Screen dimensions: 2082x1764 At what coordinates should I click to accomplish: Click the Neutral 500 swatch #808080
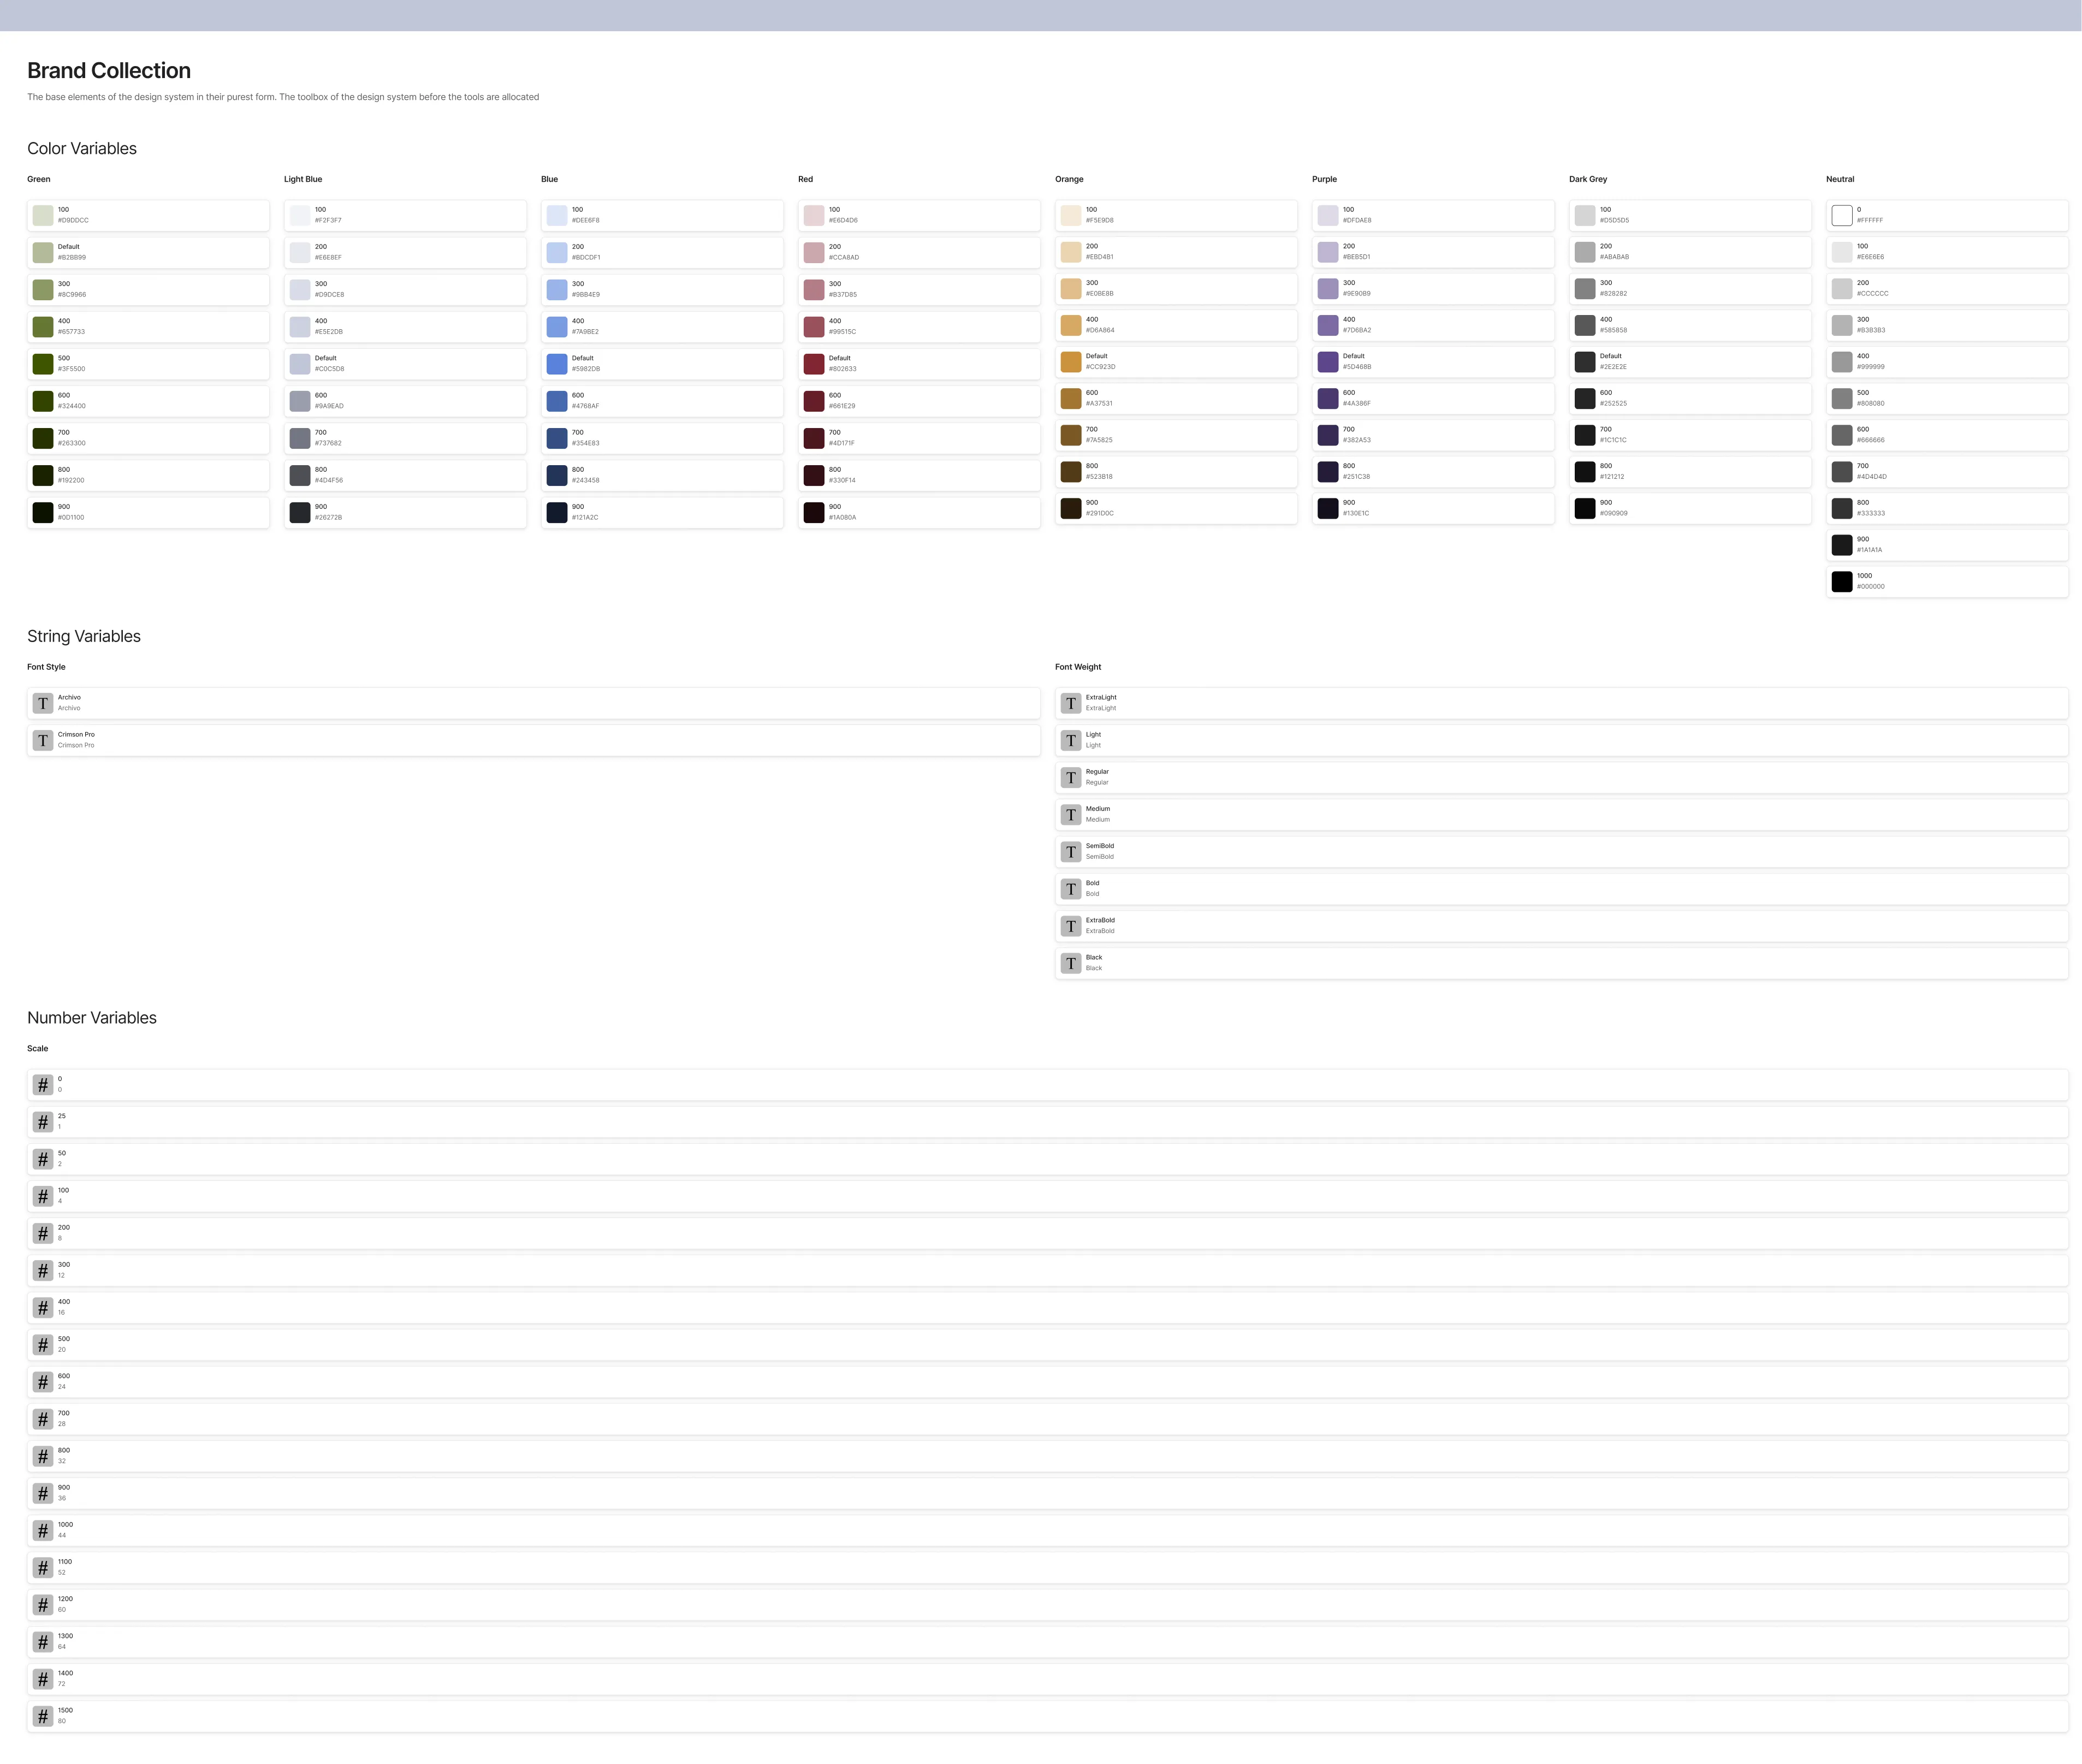tap(1842, 398)
